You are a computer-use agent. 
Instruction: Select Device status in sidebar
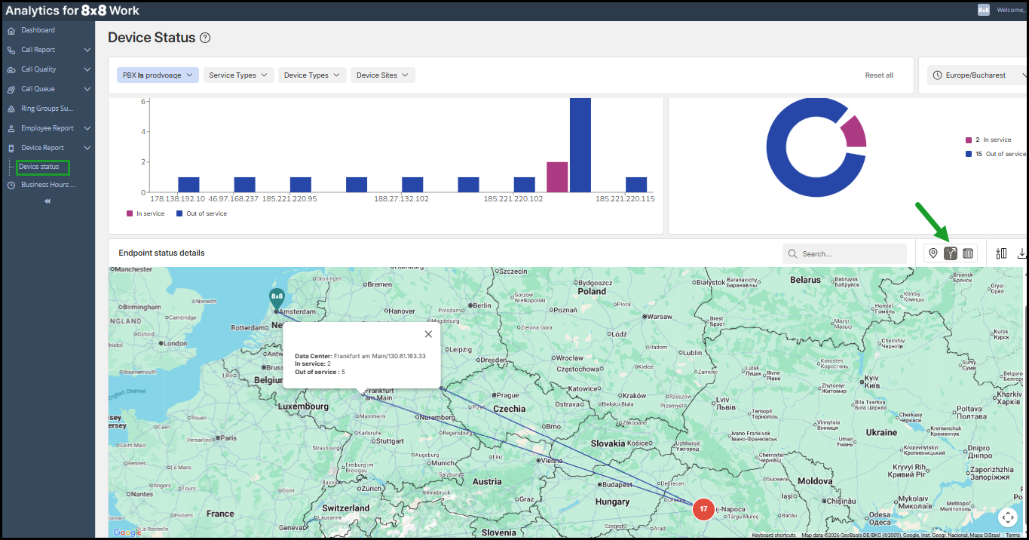coord(39,167)
